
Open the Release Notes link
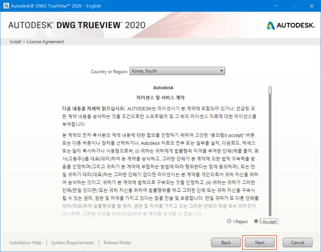pos(117,243)
